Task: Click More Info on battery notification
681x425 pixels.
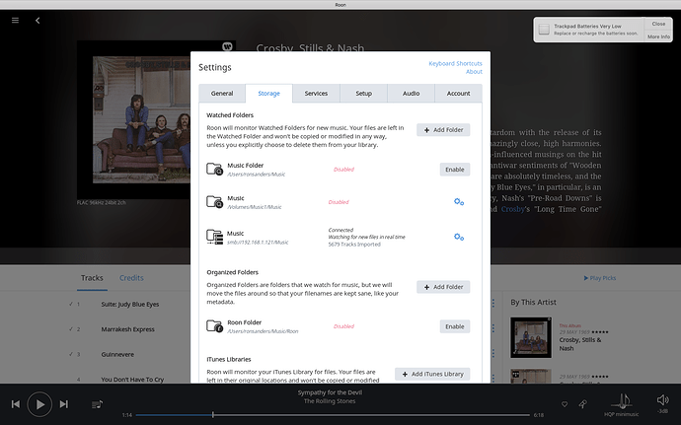Action: click(658, 36)
